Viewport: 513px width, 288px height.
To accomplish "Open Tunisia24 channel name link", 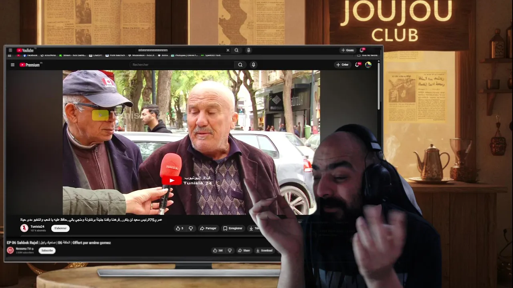I will pyautogui.click(x=37, y=226).
